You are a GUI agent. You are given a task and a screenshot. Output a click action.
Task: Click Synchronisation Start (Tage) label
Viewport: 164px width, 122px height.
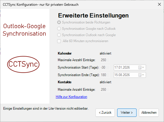78,67
